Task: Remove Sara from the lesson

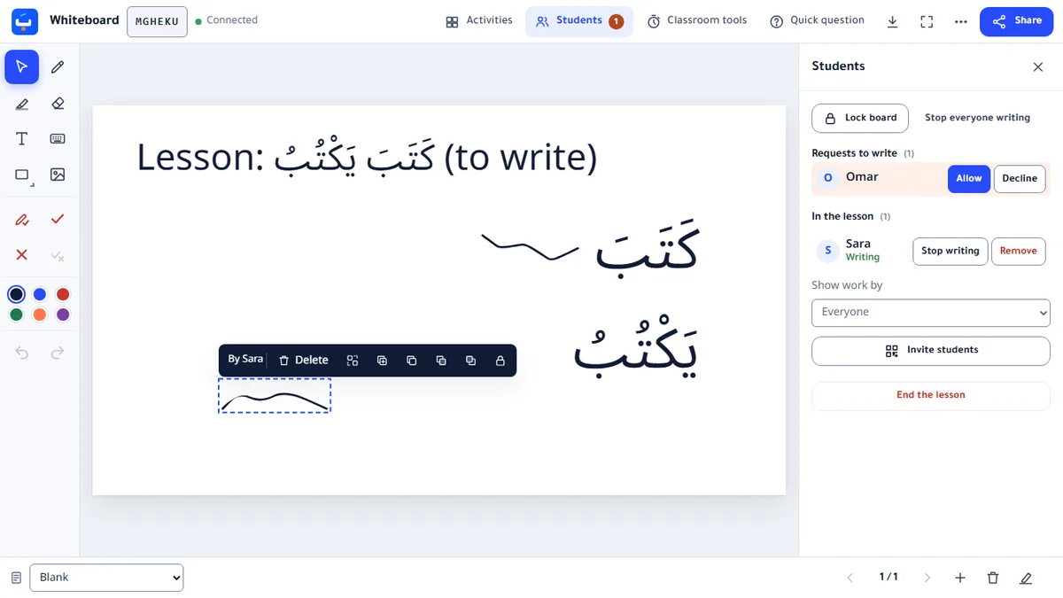Action: click(x=1018, y=252)
